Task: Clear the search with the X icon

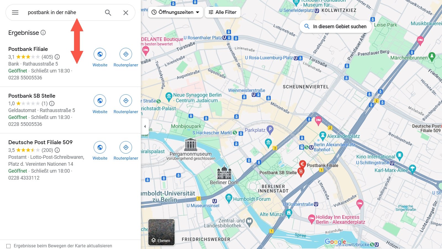Action: point(126,12)
